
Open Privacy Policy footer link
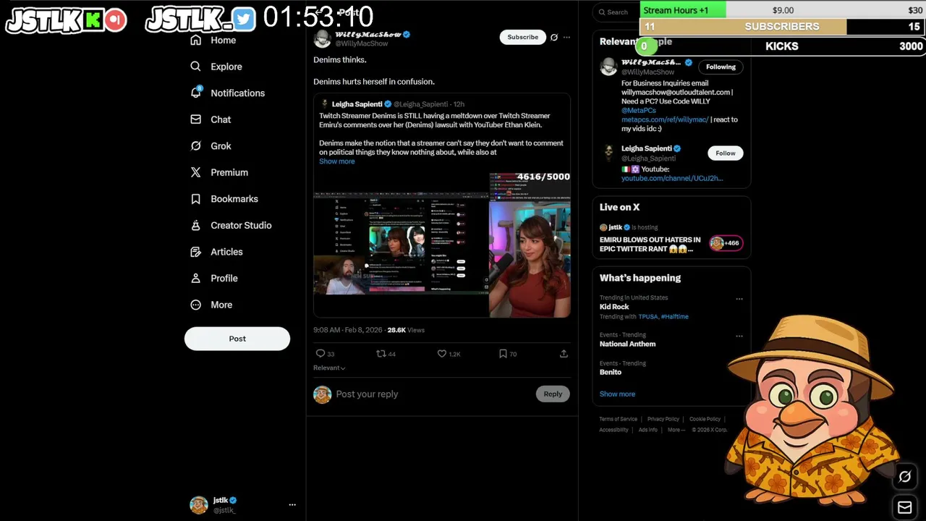click(663, 419)
